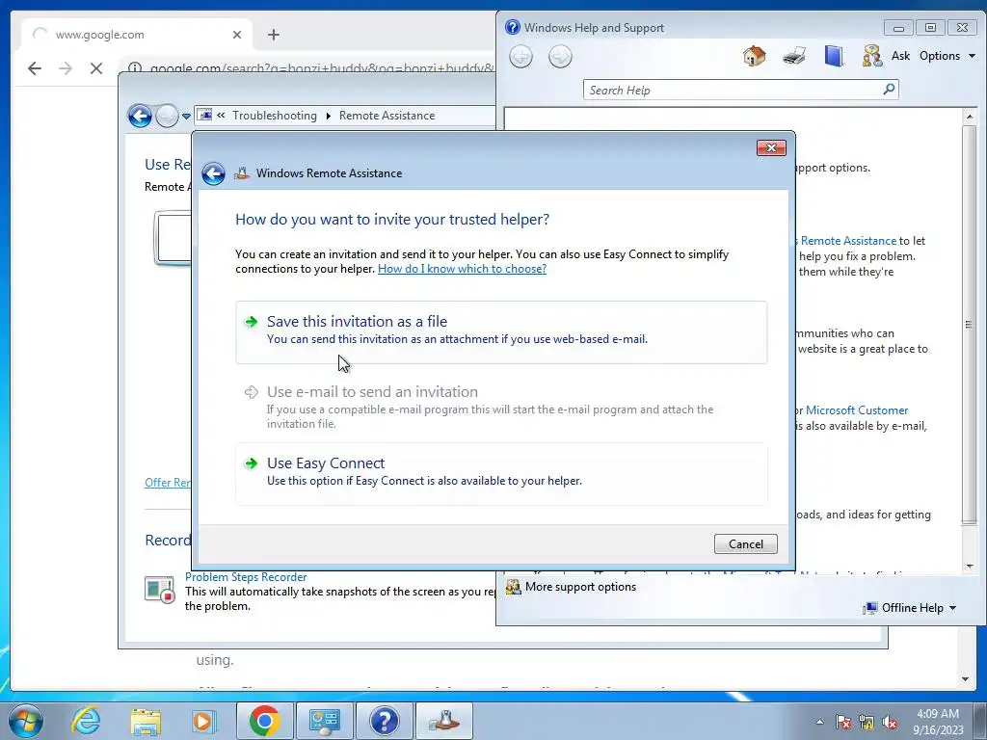Click Help and Support back arrow
This screenshot has height=740, width=987.
click(520, 57)
